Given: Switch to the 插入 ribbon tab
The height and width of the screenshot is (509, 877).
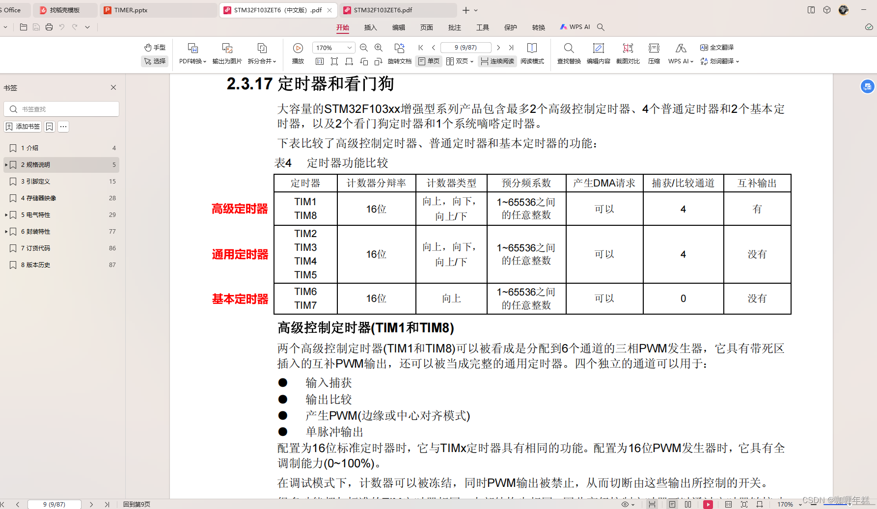Looking at the screenshot, I should tap(371, 27).
